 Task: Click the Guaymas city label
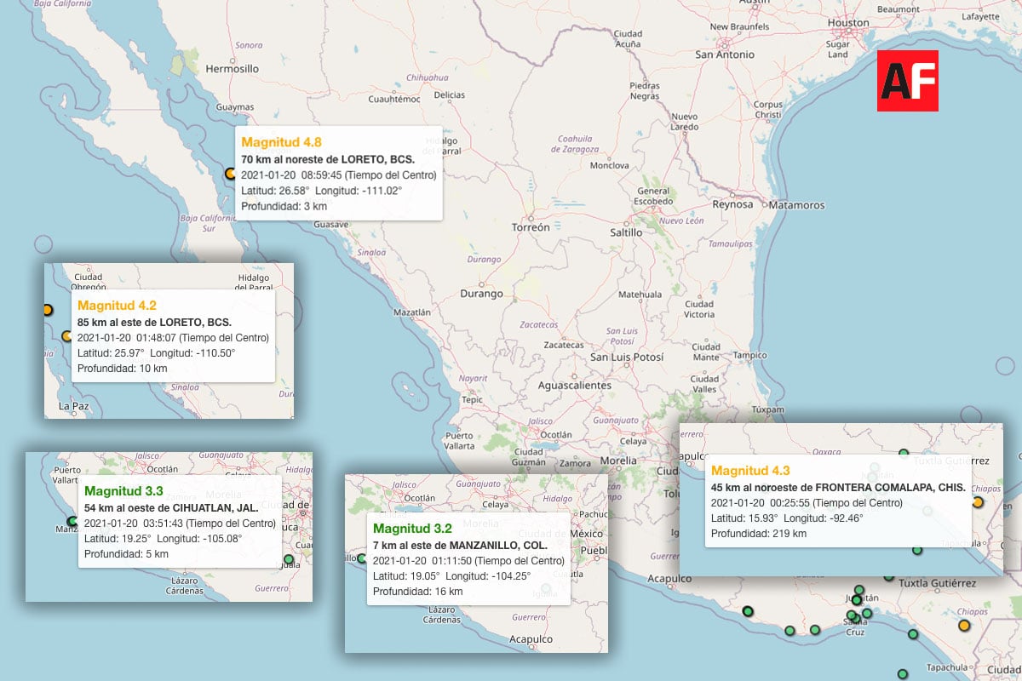pyautogui.click(x=234, y=107)
